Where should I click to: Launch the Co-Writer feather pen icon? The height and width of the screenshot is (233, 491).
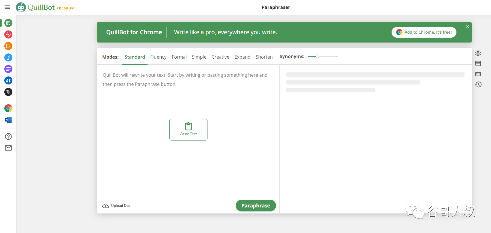(x=8, y=57)
